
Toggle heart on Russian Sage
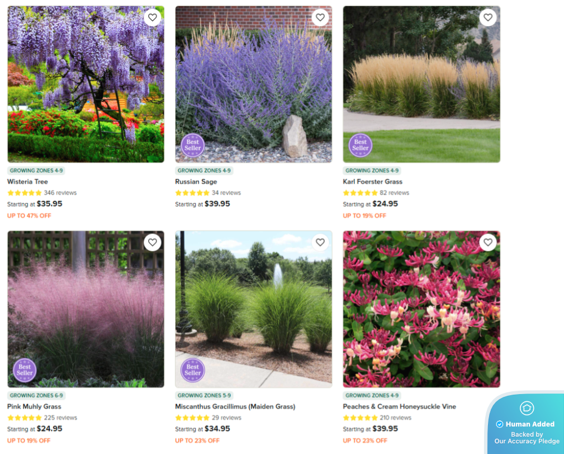coord(320,17)
